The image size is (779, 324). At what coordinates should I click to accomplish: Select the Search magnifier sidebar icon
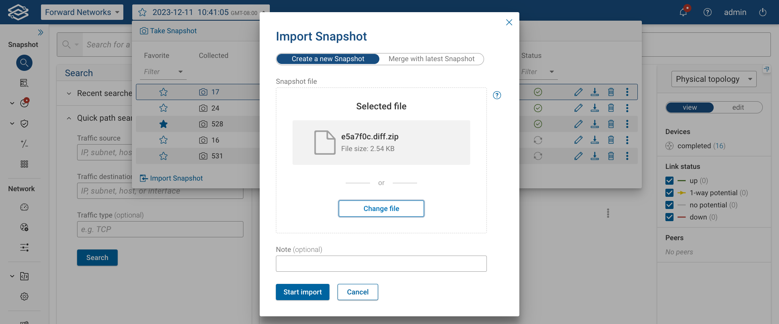pos(24,63)
